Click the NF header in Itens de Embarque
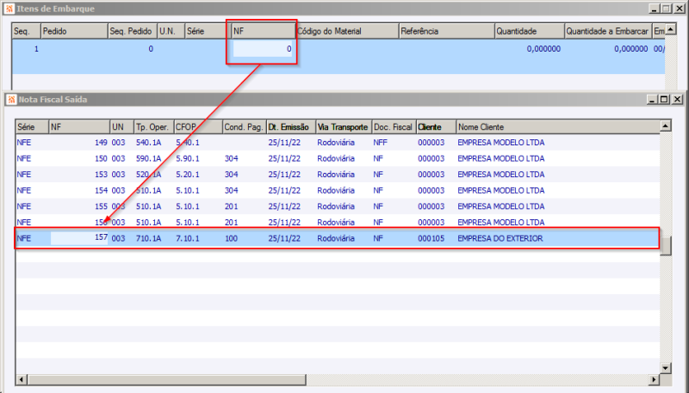This screenshot has width=689, height=393. (x=264, y=31)
